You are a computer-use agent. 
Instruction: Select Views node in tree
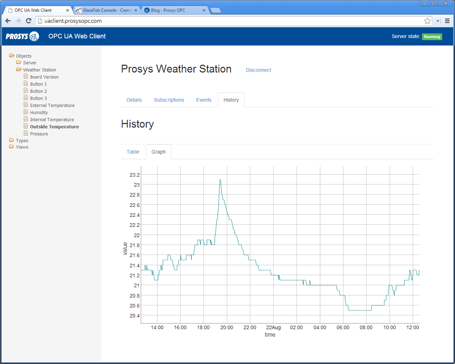click(22, 147)
